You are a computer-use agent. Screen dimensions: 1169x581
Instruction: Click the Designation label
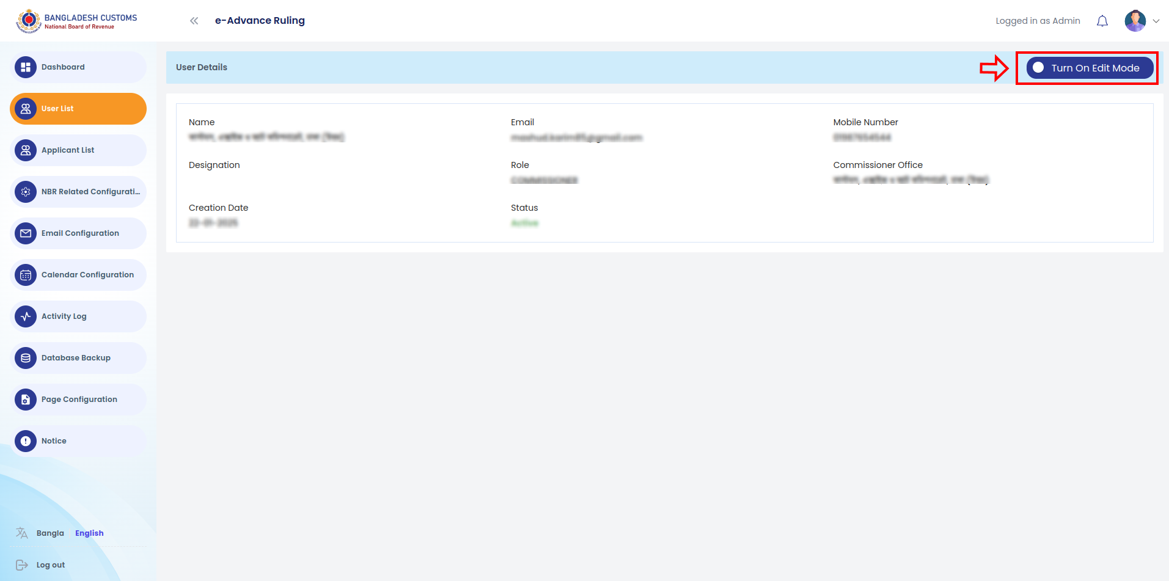(214, 165)
